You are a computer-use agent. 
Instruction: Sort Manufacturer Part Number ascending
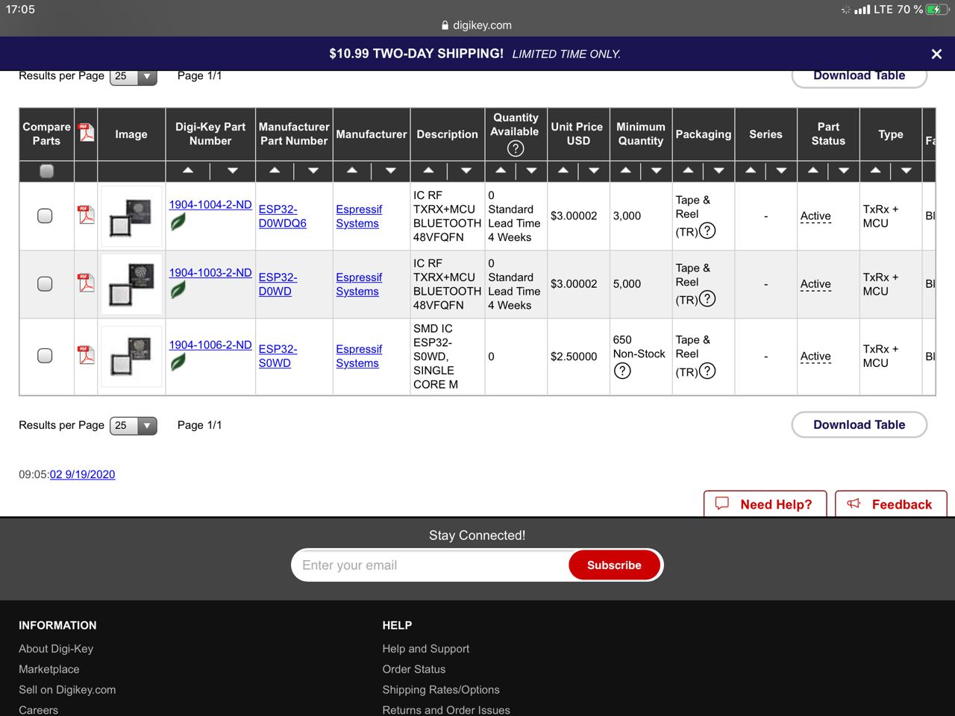point(275,171)
